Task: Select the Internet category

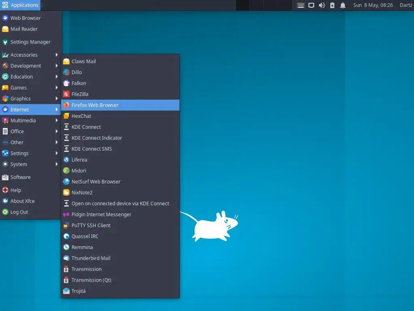Action: point(31,109)
